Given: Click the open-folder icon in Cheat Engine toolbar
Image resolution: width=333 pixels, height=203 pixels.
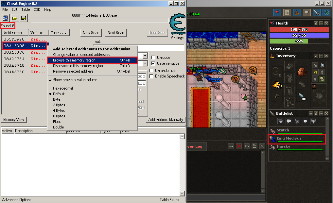Looking at the screenshot, I should (15, 18).
